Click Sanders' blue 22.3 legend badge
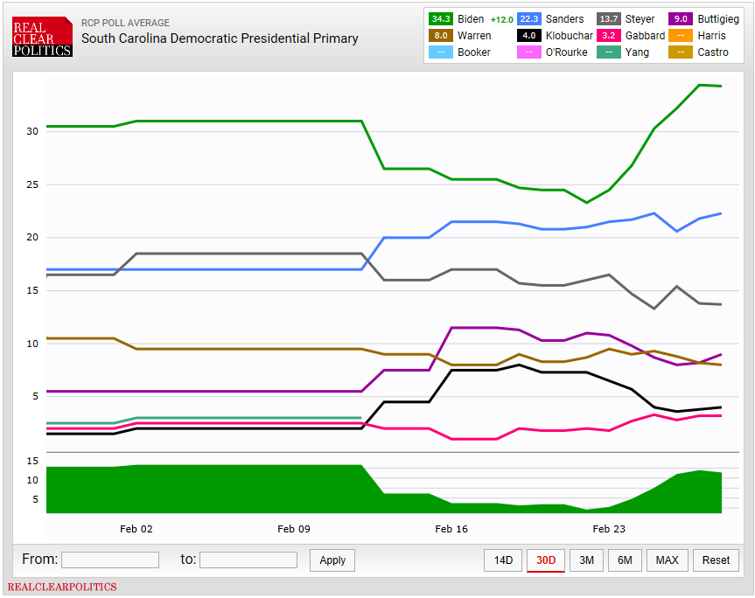 pos(528,19)
